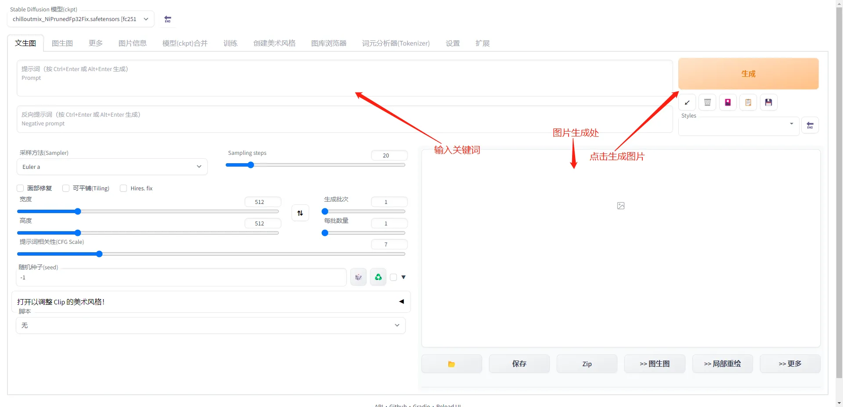Tick the extra seed options checkbox

[393, 277]
